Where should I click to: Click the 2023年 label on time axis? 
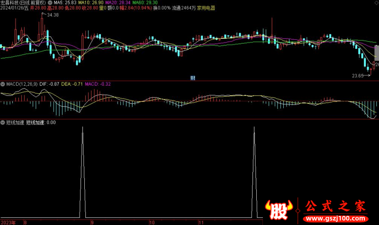tap(8, 223)
